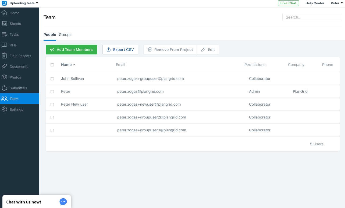345x208 pixels.
Task: Click peter.zogas+groupuser3@plangrid.com email
Action: pyautogui.click(x=152, y=130)
